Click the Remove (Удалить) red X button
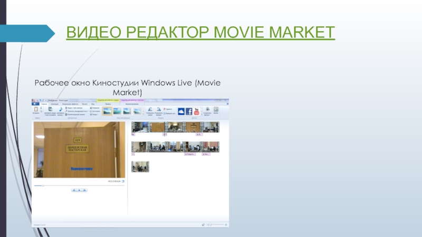422x237 pixels. tap(168, 109)
